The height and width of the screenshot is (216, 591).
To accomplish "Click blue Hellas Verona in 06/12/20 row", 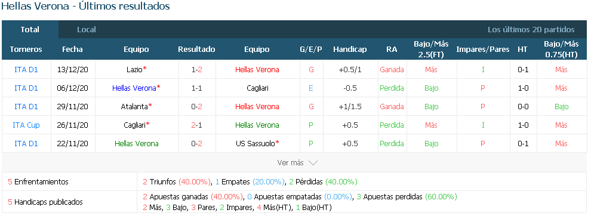I will tap(134, 88).
